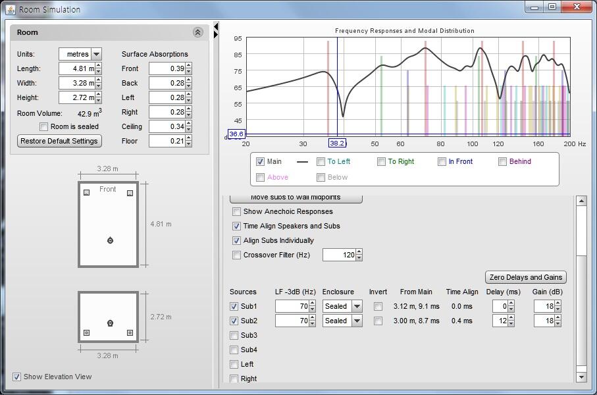597x395 pixels.
Task: Show the To Left response trace
Action: tap(321, 162)
